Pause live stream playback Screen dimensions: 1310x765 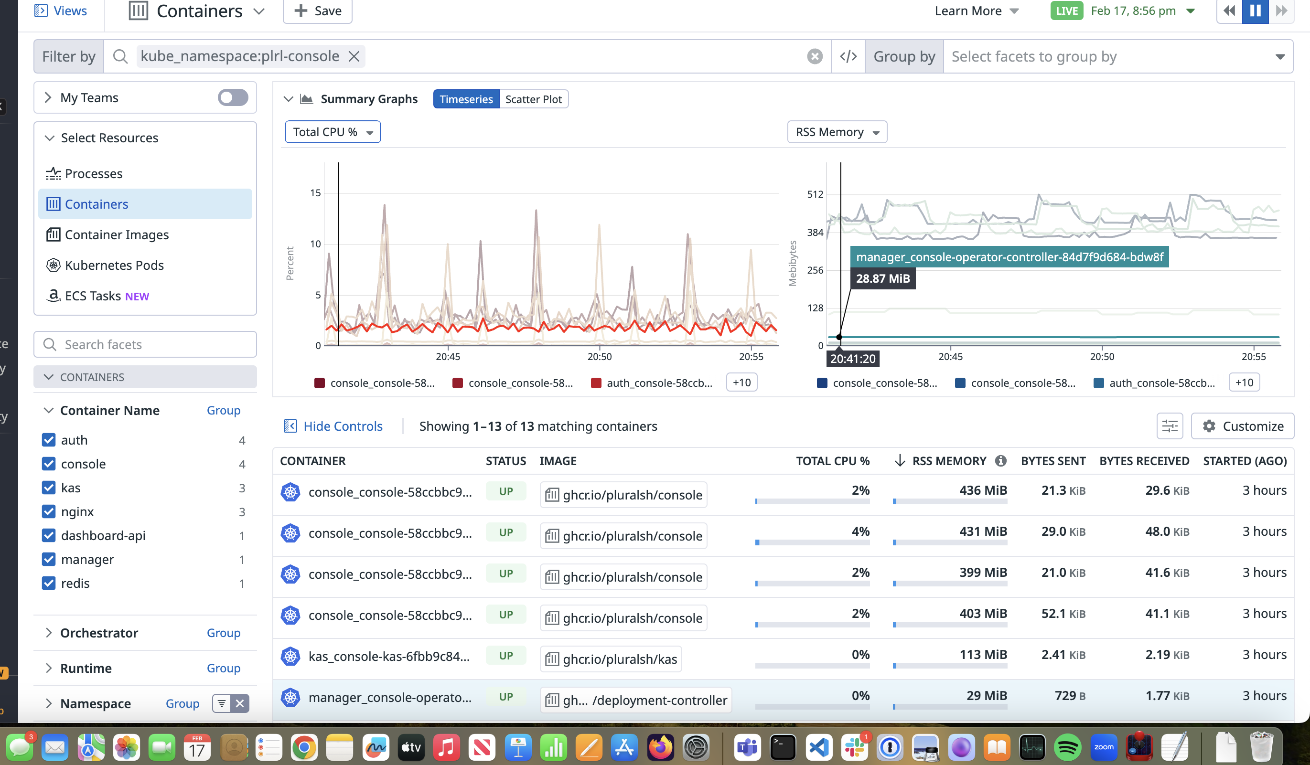point(1255,11)
